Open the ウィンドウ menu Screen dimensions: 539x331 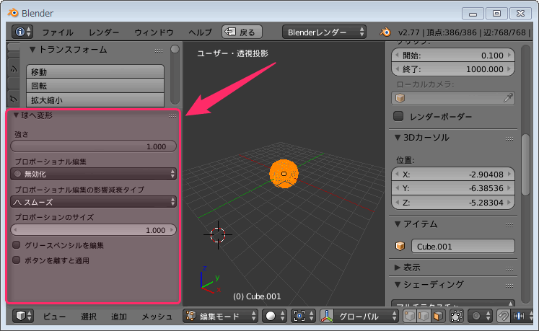[154, 32]
